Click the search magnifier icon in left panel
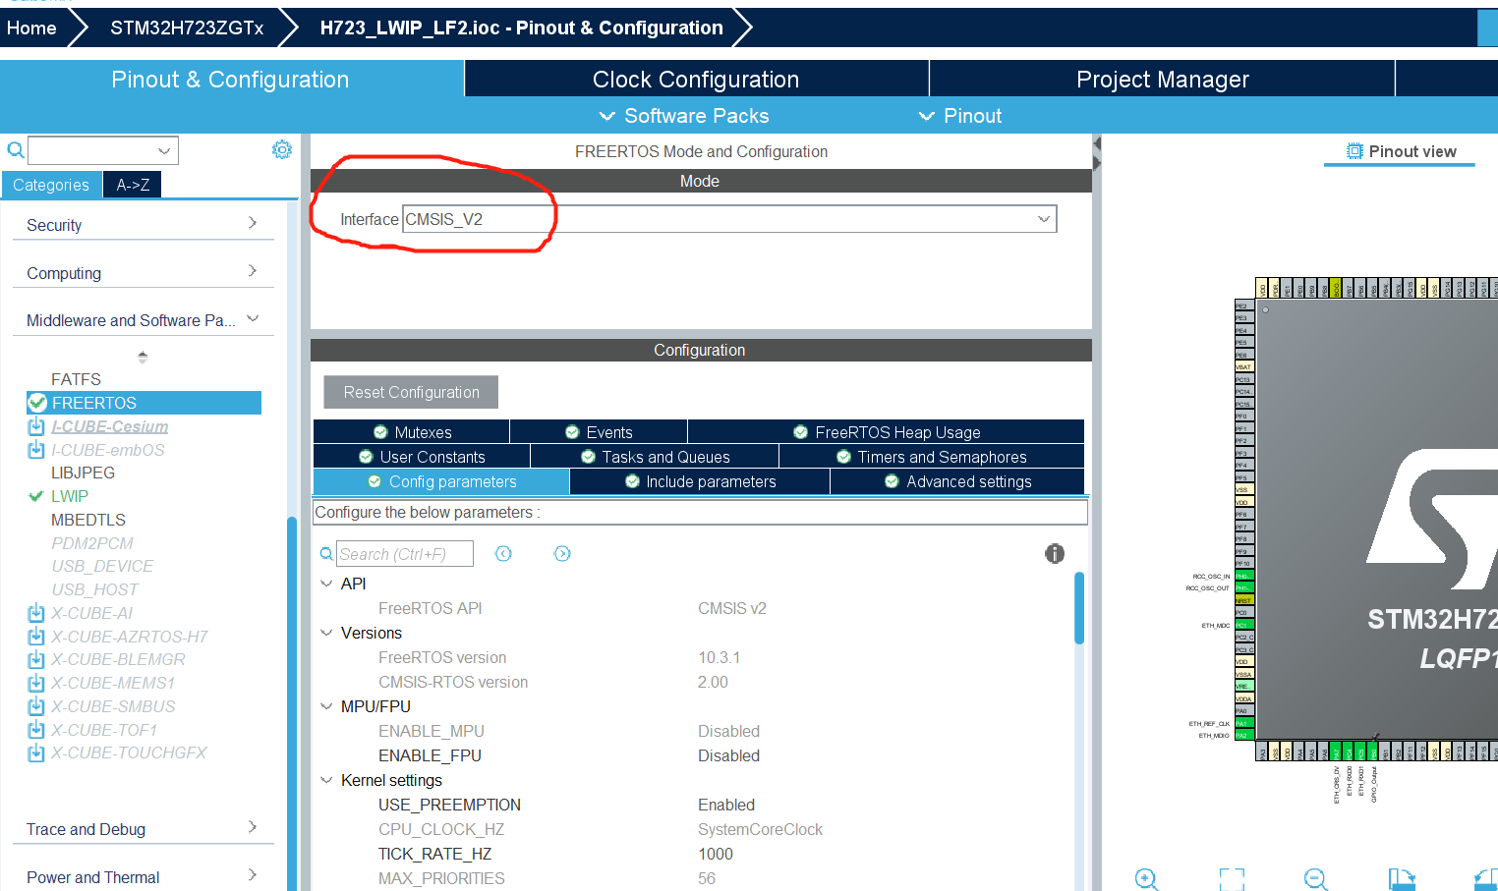Screen dimensions: 1498x891 pyautogui.click(x=16, y=150)
